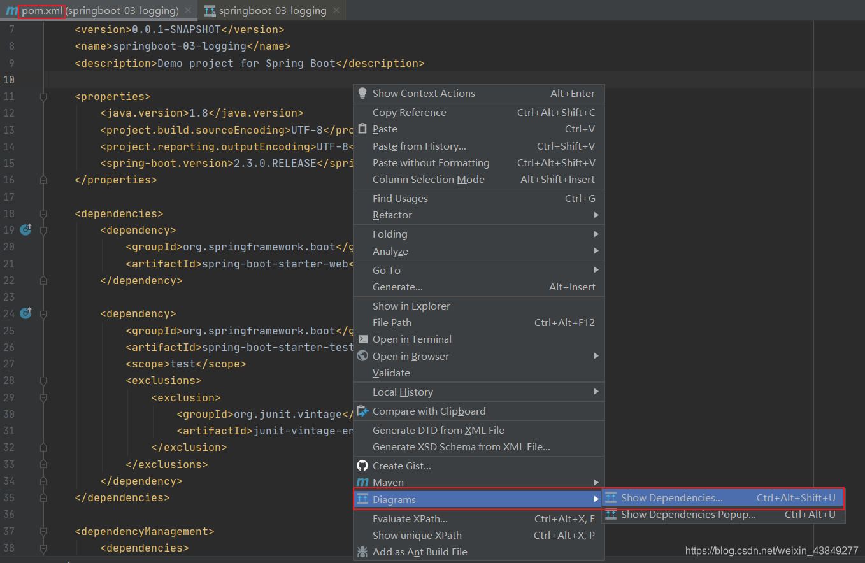
Task: Collapse the properties block at line 11
Action: 43,97
